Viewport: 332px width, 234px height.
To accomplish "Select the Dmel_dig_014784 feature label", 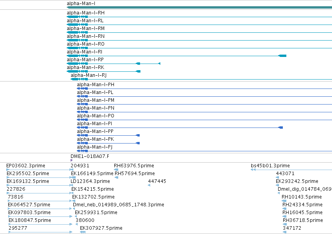I will tap(305, 189).
